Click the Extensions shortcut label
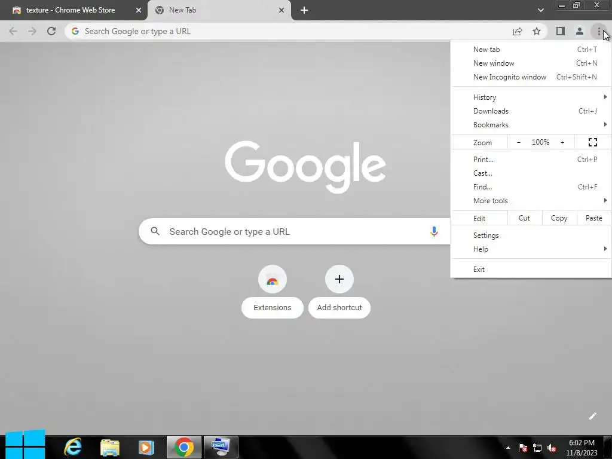 (273, 308)
